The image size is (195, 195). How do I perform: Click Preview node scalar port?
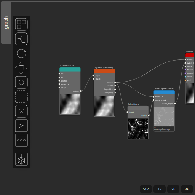coord(185,66)
